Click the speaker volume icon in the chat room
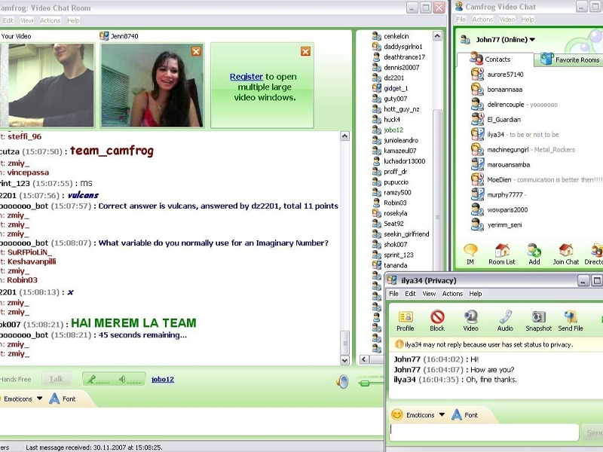Viewport: 603px width, 452px height. click(342, 381)
